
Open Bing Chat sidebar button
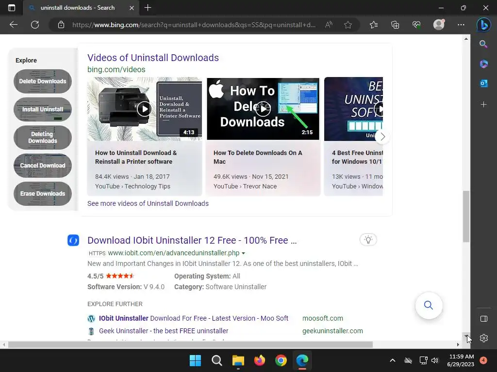coord(484,25)
